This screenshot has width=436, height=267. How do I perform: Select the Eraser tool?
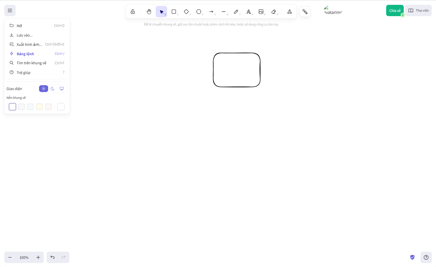coord(274,12)
